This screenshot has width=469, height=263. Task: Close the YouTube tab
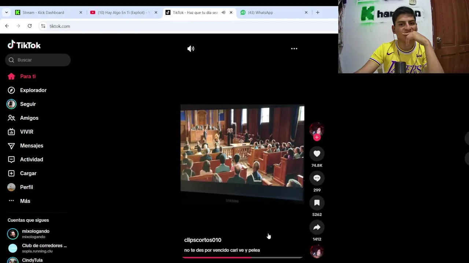[x=156, y=12]
